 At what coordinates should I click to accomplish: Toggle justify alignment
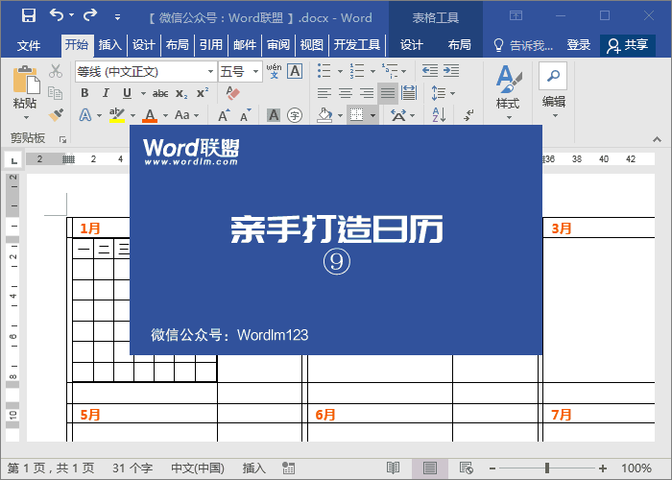point(388,93)
